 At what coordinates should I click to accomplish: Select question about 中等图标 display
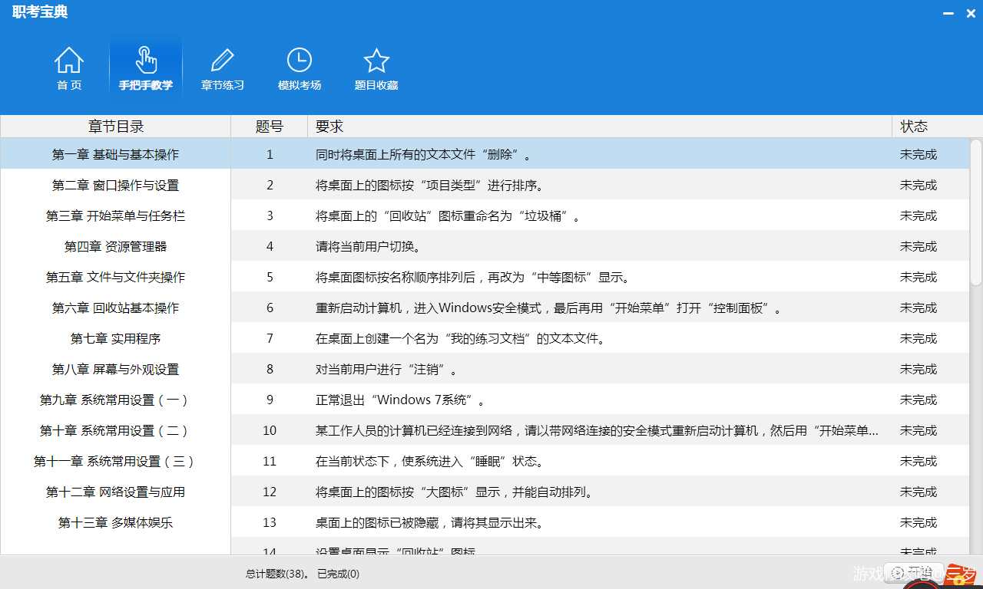(x=600, y=277)
